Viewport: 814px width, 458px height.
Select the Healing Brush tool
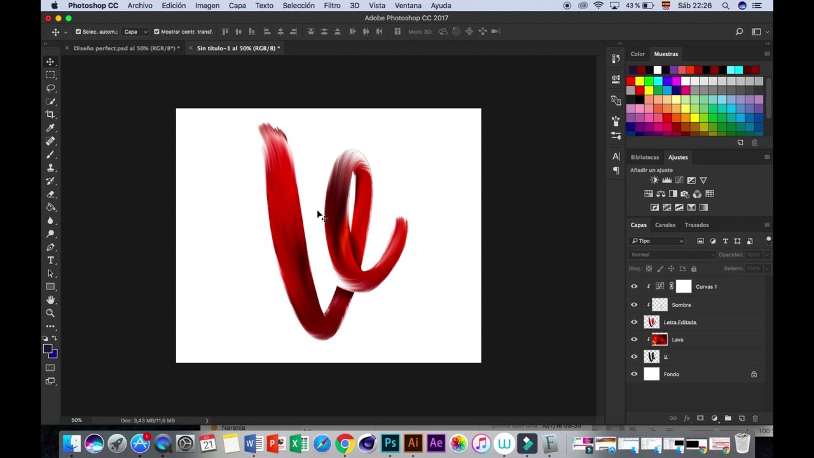(50, 141)
